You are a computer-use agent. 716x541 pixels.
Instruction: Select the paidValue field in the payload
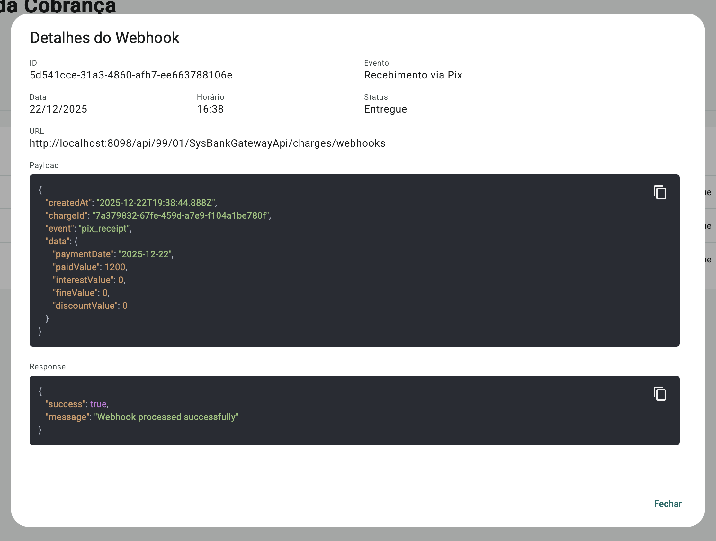click(x=76, y=267)
